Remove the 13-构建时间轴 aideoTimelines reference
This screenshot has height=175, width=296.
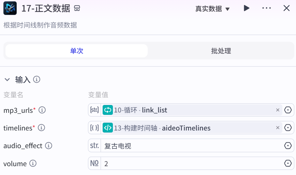278,128
